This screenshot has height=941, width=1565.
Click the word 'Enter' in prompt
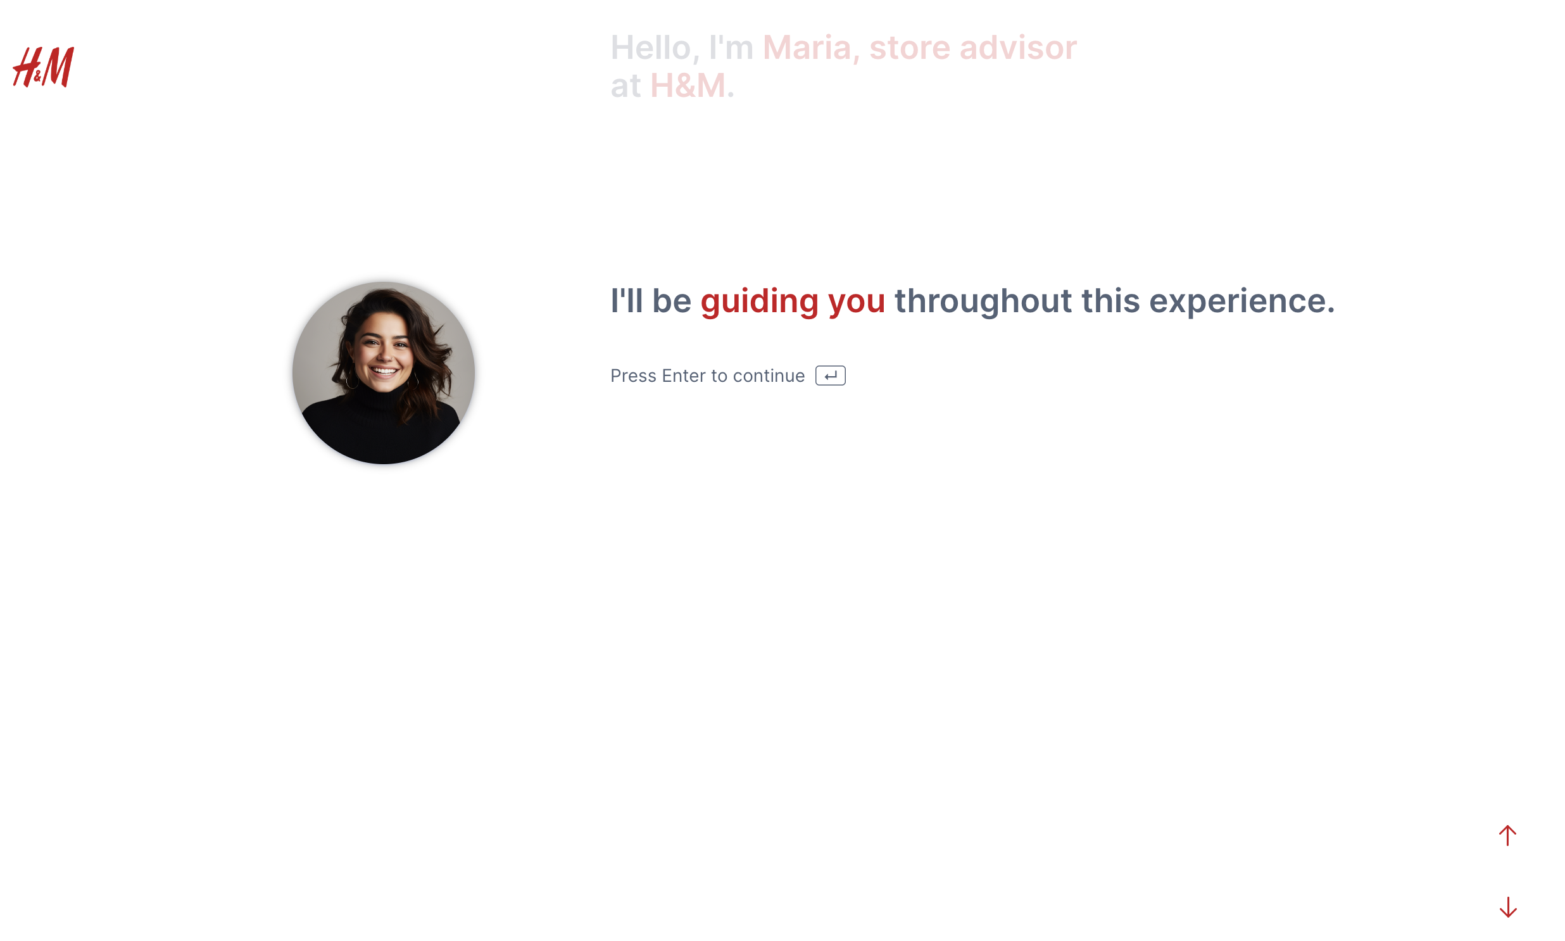click(683, 376)
